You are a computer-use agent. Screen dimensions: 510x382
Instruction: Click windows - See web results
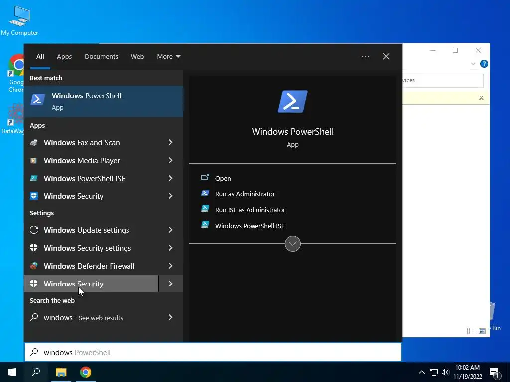coord(83,318)
